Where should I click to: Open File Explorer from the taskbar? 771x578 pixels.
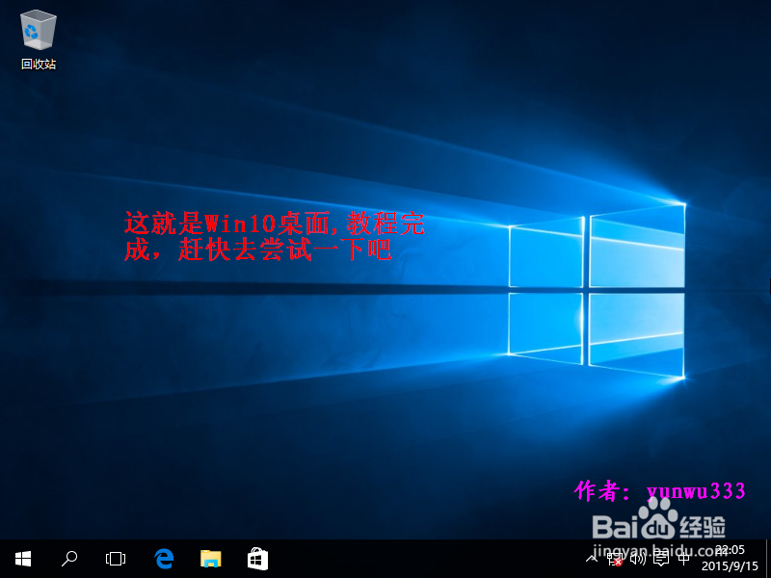[211, 559]
